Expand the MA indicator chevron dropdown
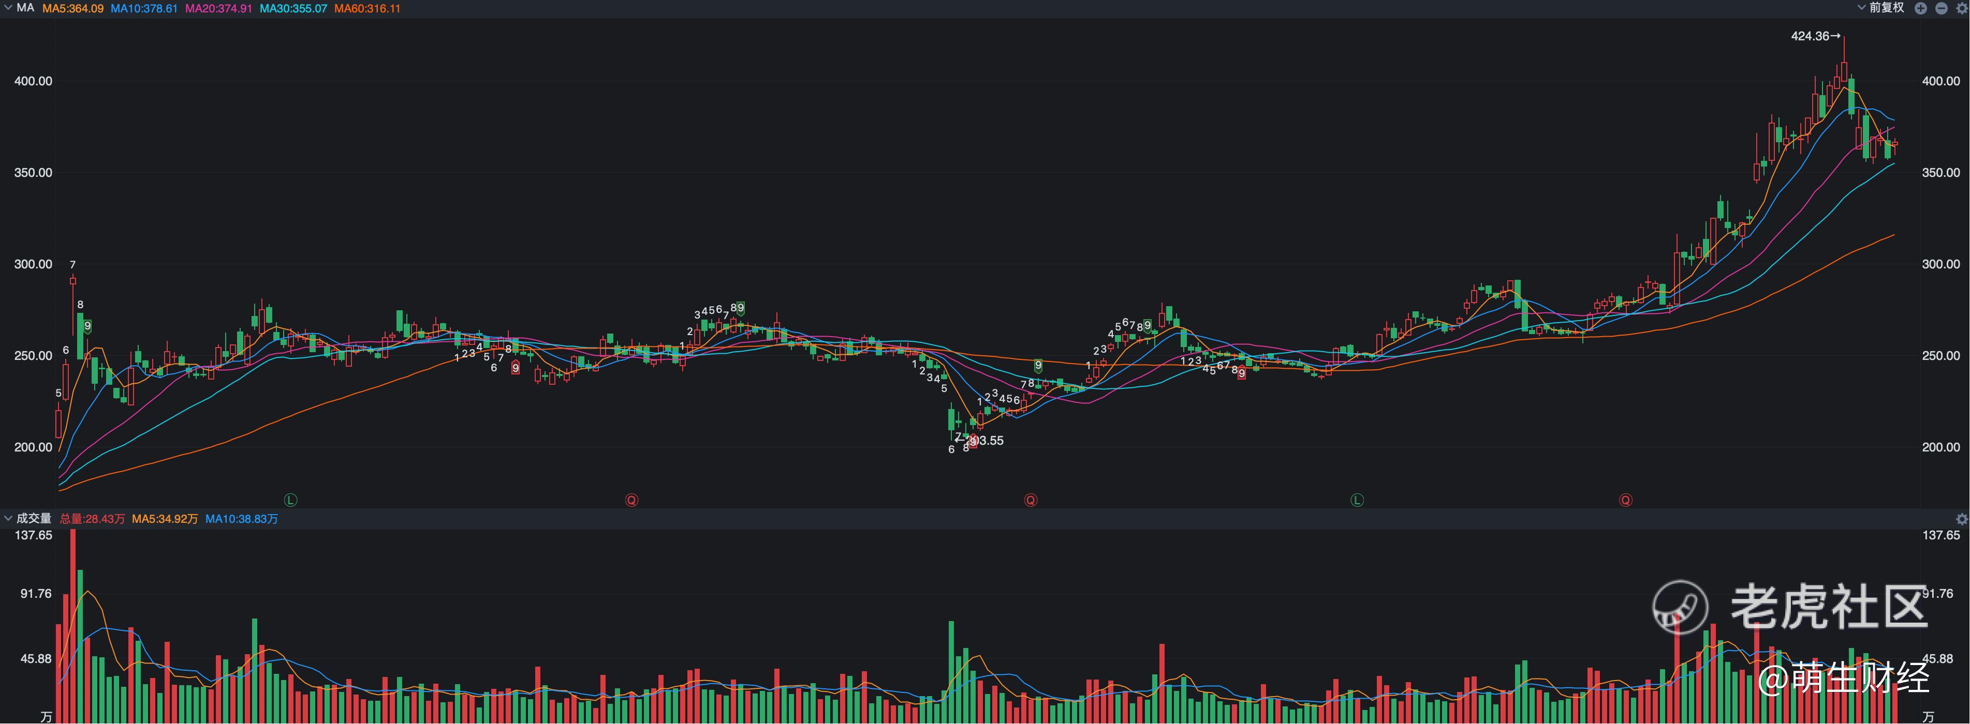This screenshot has height=724, width=1970. click(x=8, y=8)
